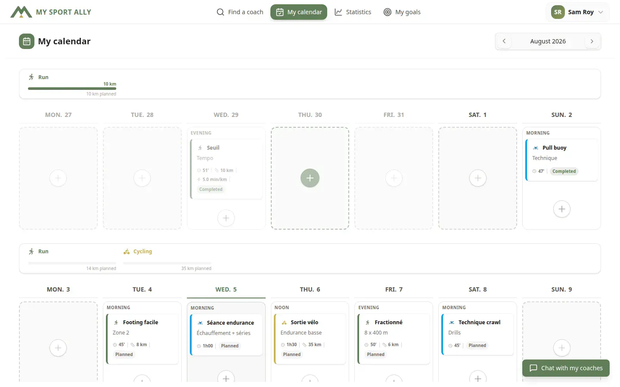Click the My Sport Ally mountain logo
The height and width of the screenshot is (387, 620).
click(x=21, y=12)
